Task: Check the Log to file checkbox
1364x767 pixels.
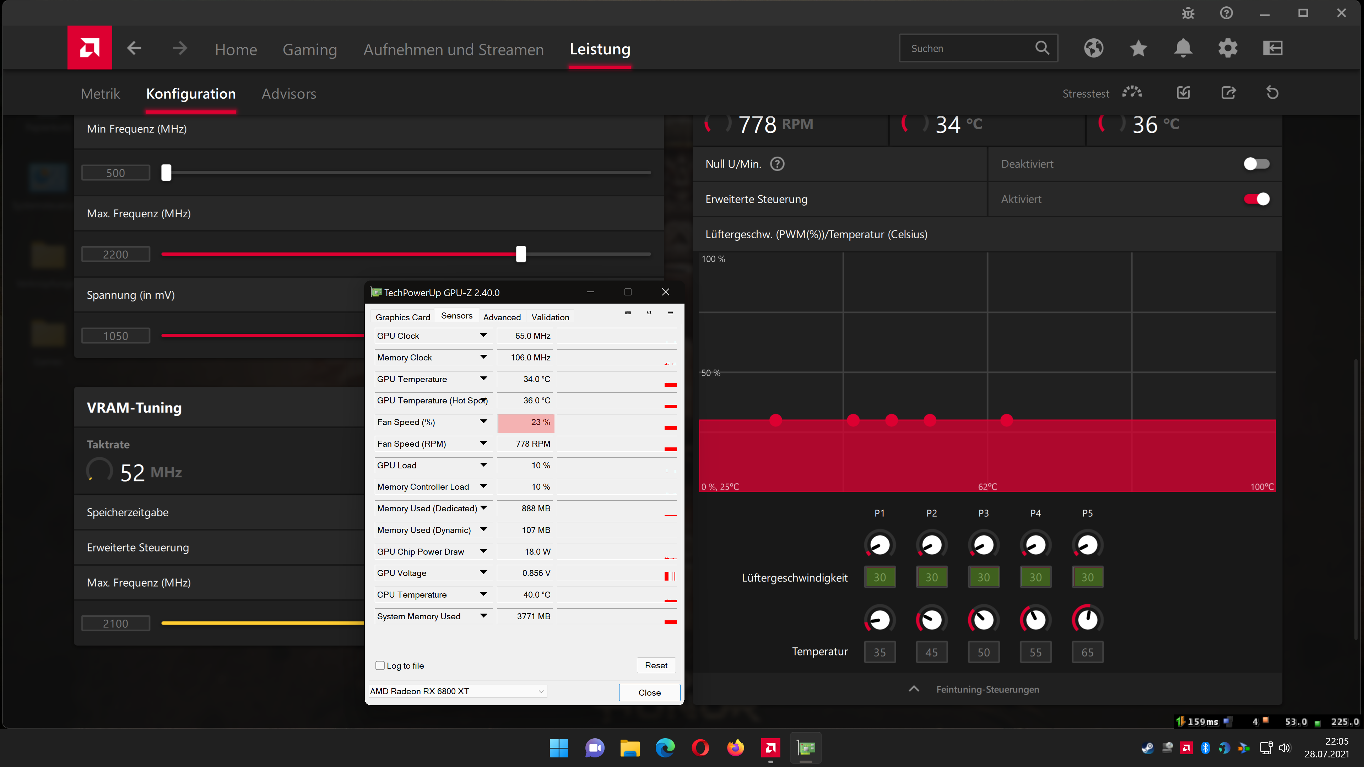Action: [380, 665]
